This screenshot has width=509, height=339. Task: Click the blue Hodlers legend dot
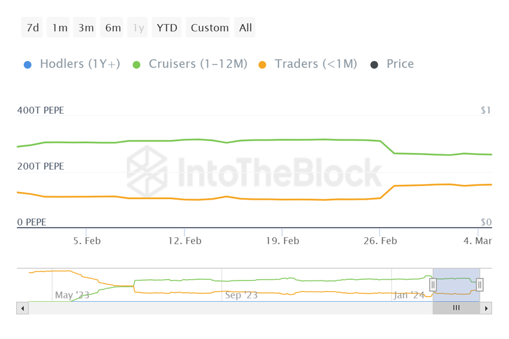tap(28, 65)
